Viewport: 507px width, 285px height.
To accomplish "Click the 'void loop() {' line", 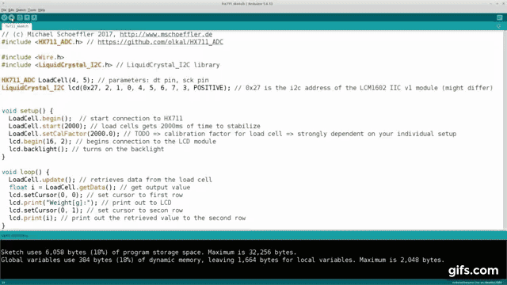I will click(25, 173).
